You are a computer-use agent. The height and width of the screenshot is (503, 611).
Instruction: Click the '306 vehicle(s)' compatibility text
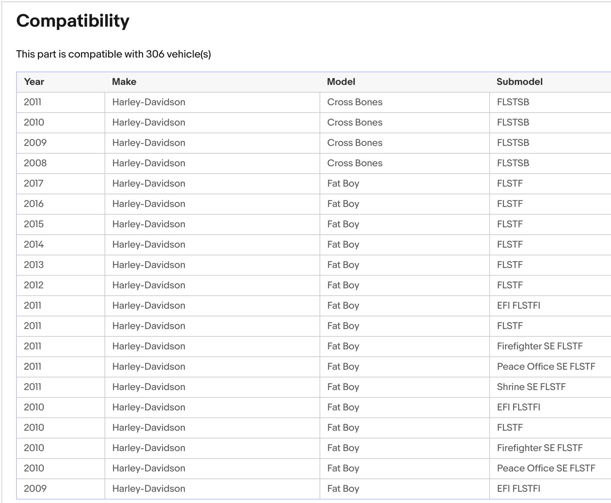click(x=178, y=54)
